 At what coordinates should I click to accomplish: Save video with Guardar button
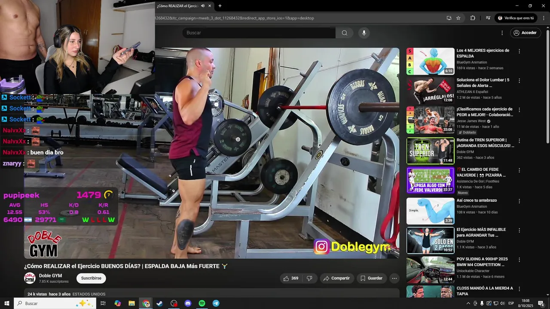(371, 278)
